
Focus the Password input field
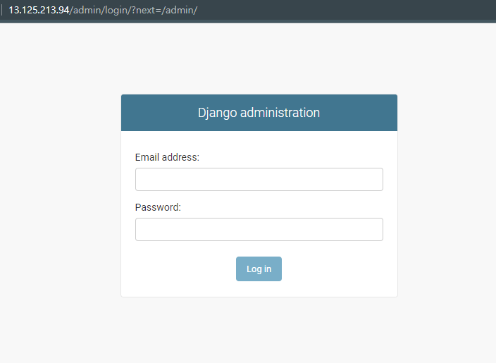tap(259, 230)
